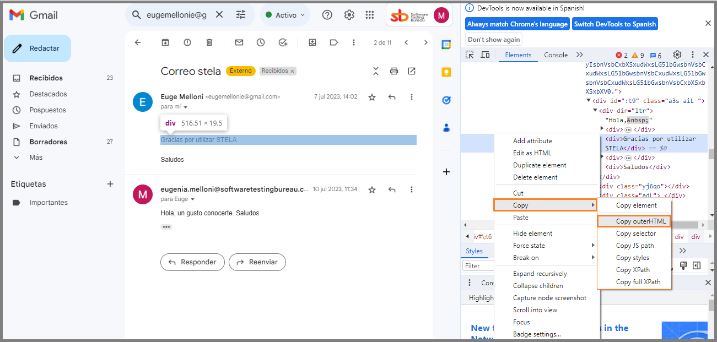Choose Edit as HTML in context menu
Image resolution: width=717 pixels, height=342 pixels.
(532, 153)
